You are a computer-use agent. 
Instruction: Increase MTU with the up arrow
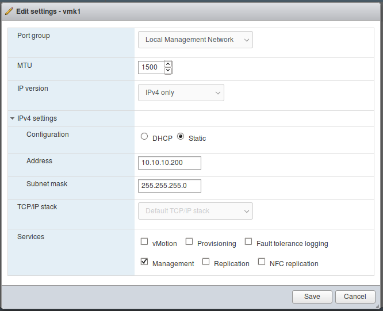point(168,64)
